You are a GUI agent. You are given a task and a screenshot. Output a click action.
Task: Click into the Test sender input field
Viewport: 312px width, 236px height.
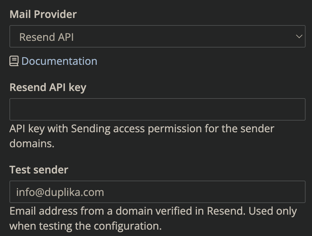(x=157, y=192)
